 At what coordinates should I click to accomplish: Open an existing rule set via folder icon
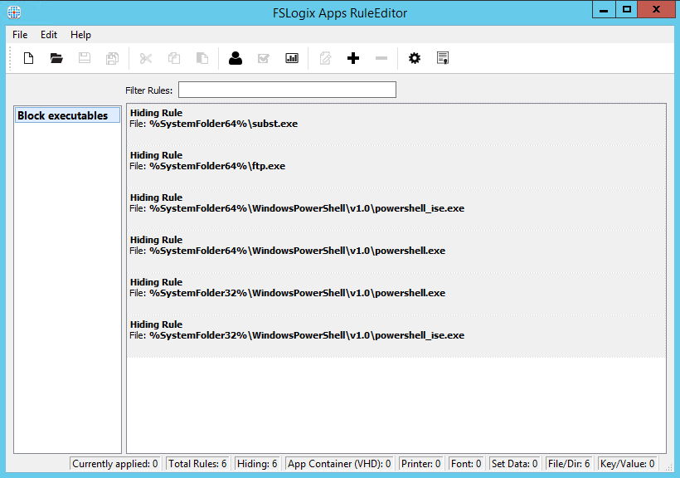pos(56,58)
